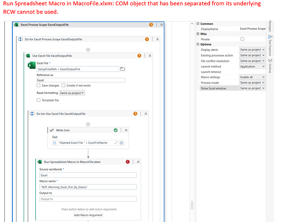Click the clock icon on Do for Excel Process Scope
This screenshot has height=222, width=284.
pos(147,39)
